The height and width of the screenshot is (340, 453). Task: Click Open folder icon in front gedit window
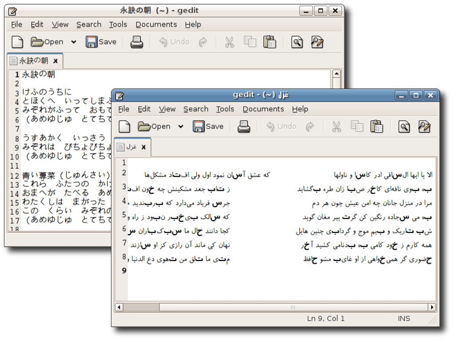144,127
